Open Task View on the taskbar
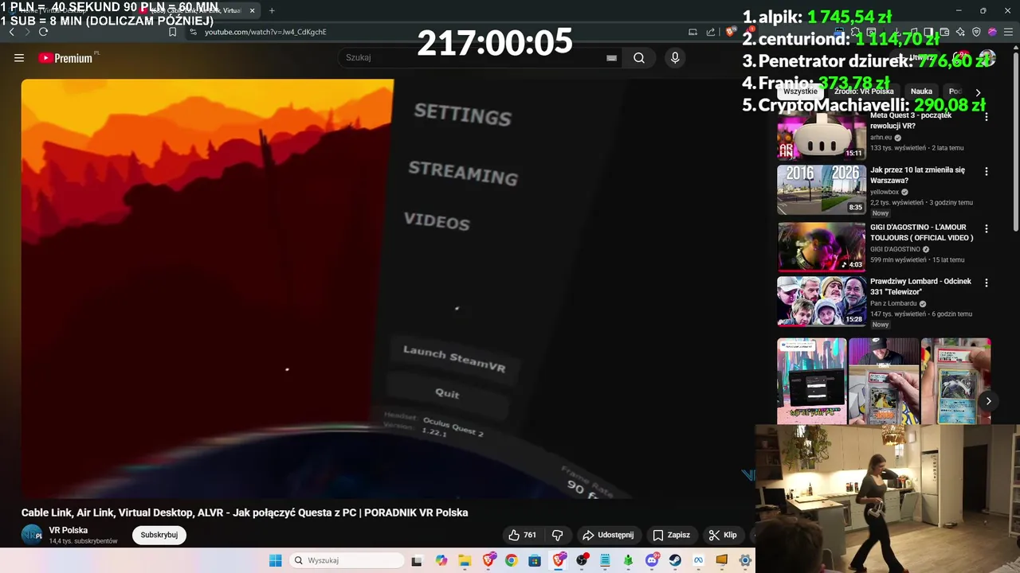1020x573 pixels. (417, 560)
